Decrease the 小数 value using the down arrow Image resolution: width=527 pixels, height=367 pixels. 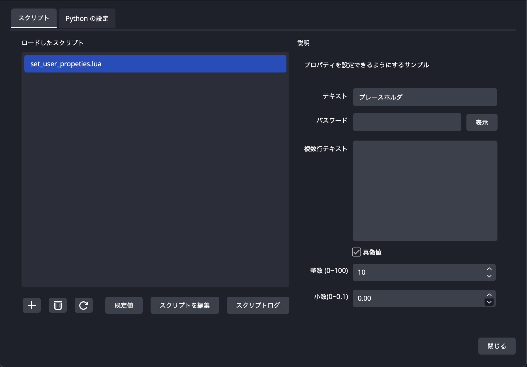tap(489, 302)
